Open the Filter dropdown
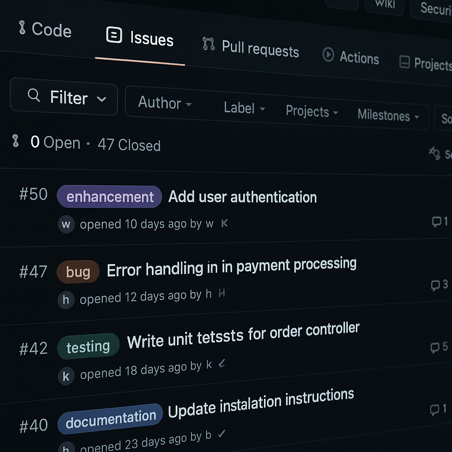Image resolution: width=452 pixels, height=452 pixels. 64,98
